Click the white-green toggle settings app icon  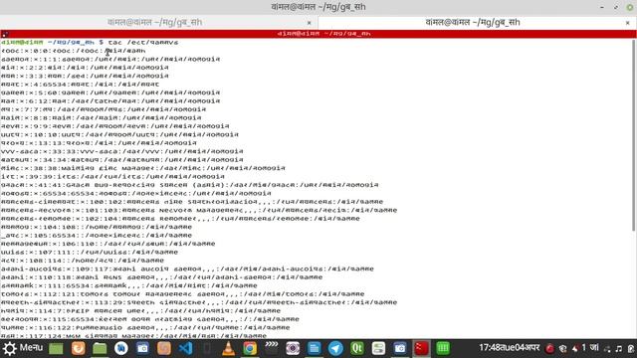click(378, 348)
